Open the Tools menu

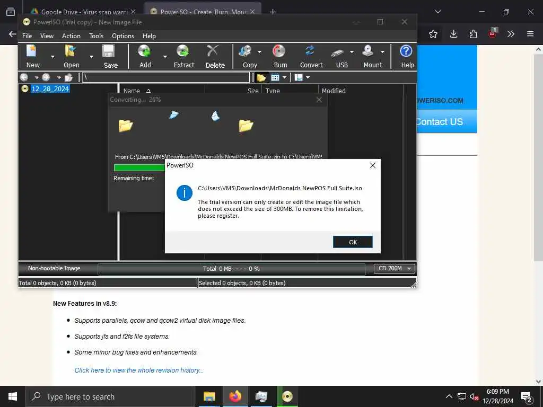(x=97, y=36)
